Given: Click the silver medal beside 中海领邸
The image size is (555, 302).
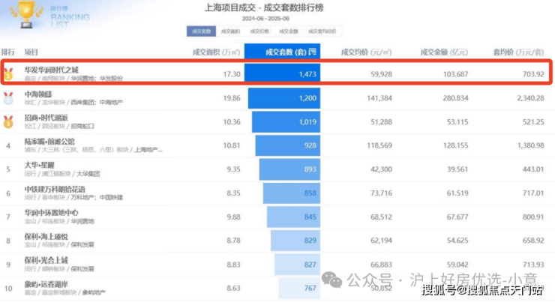Looking at the screenshot, I should (7, 97).
